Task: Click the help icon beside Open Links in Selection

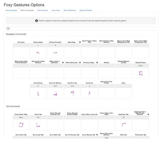Action: coord(63,62)
